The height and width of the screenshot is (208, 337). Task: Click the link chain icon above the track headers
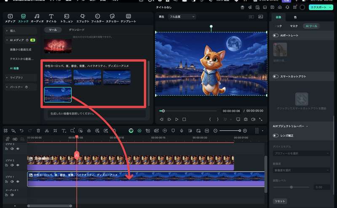[8, 139]
